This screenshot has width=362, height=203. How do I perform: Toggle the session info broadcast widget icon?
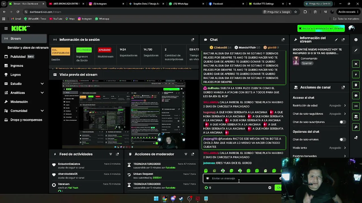(356, 106)
